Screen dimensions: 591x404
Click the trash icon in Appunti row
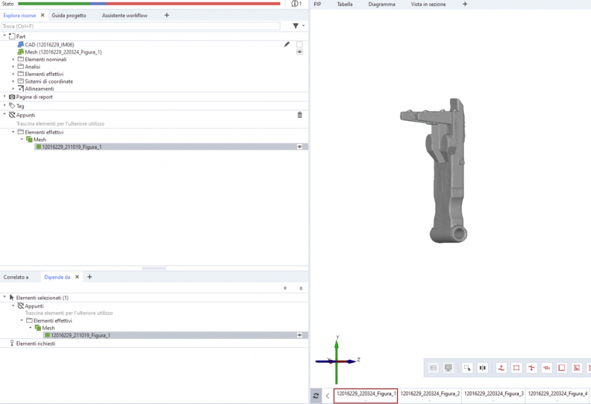299,115
